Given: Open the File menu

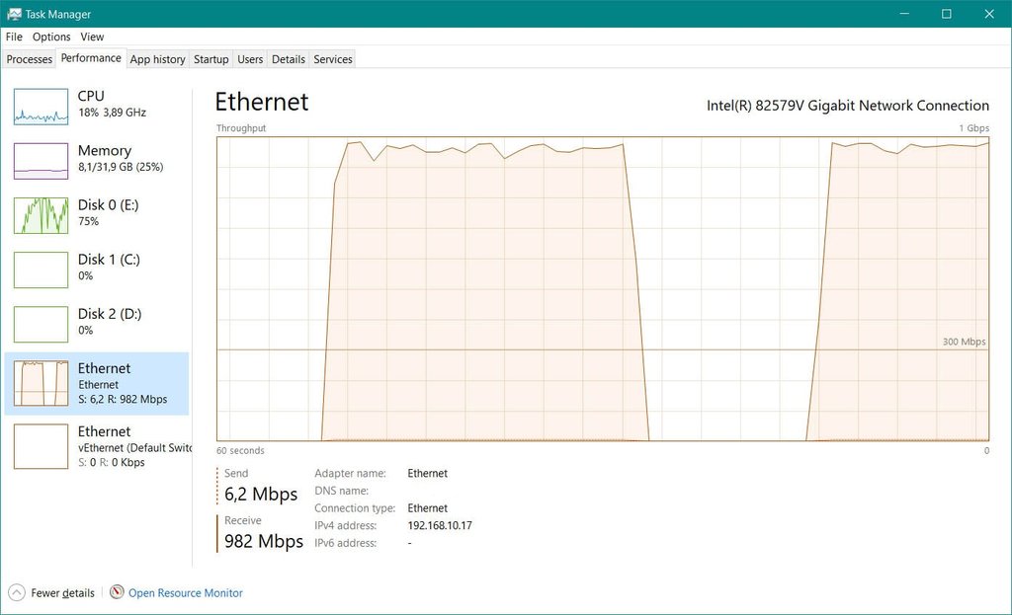Looking at the screenshot, I should tap(14, 37).
